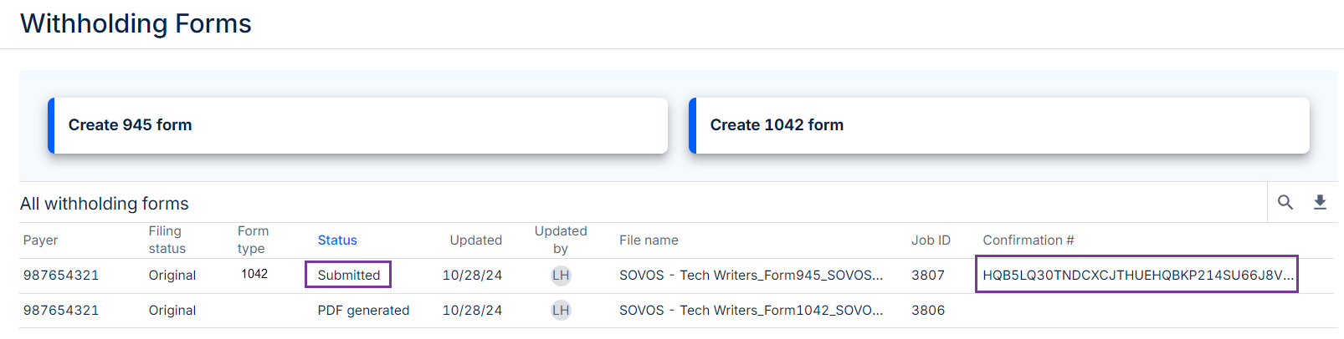Click payer 987654321 in the Submitted row
The height and width of the screenshot is (339, 1344).
pos(61,276)
